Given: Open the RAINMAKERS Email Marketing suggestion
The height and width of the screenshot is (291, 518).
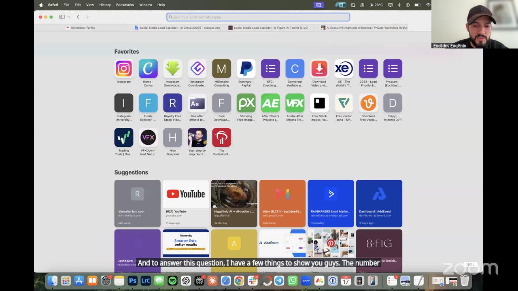Looking at the screenshot, I should tap(331, 203).
